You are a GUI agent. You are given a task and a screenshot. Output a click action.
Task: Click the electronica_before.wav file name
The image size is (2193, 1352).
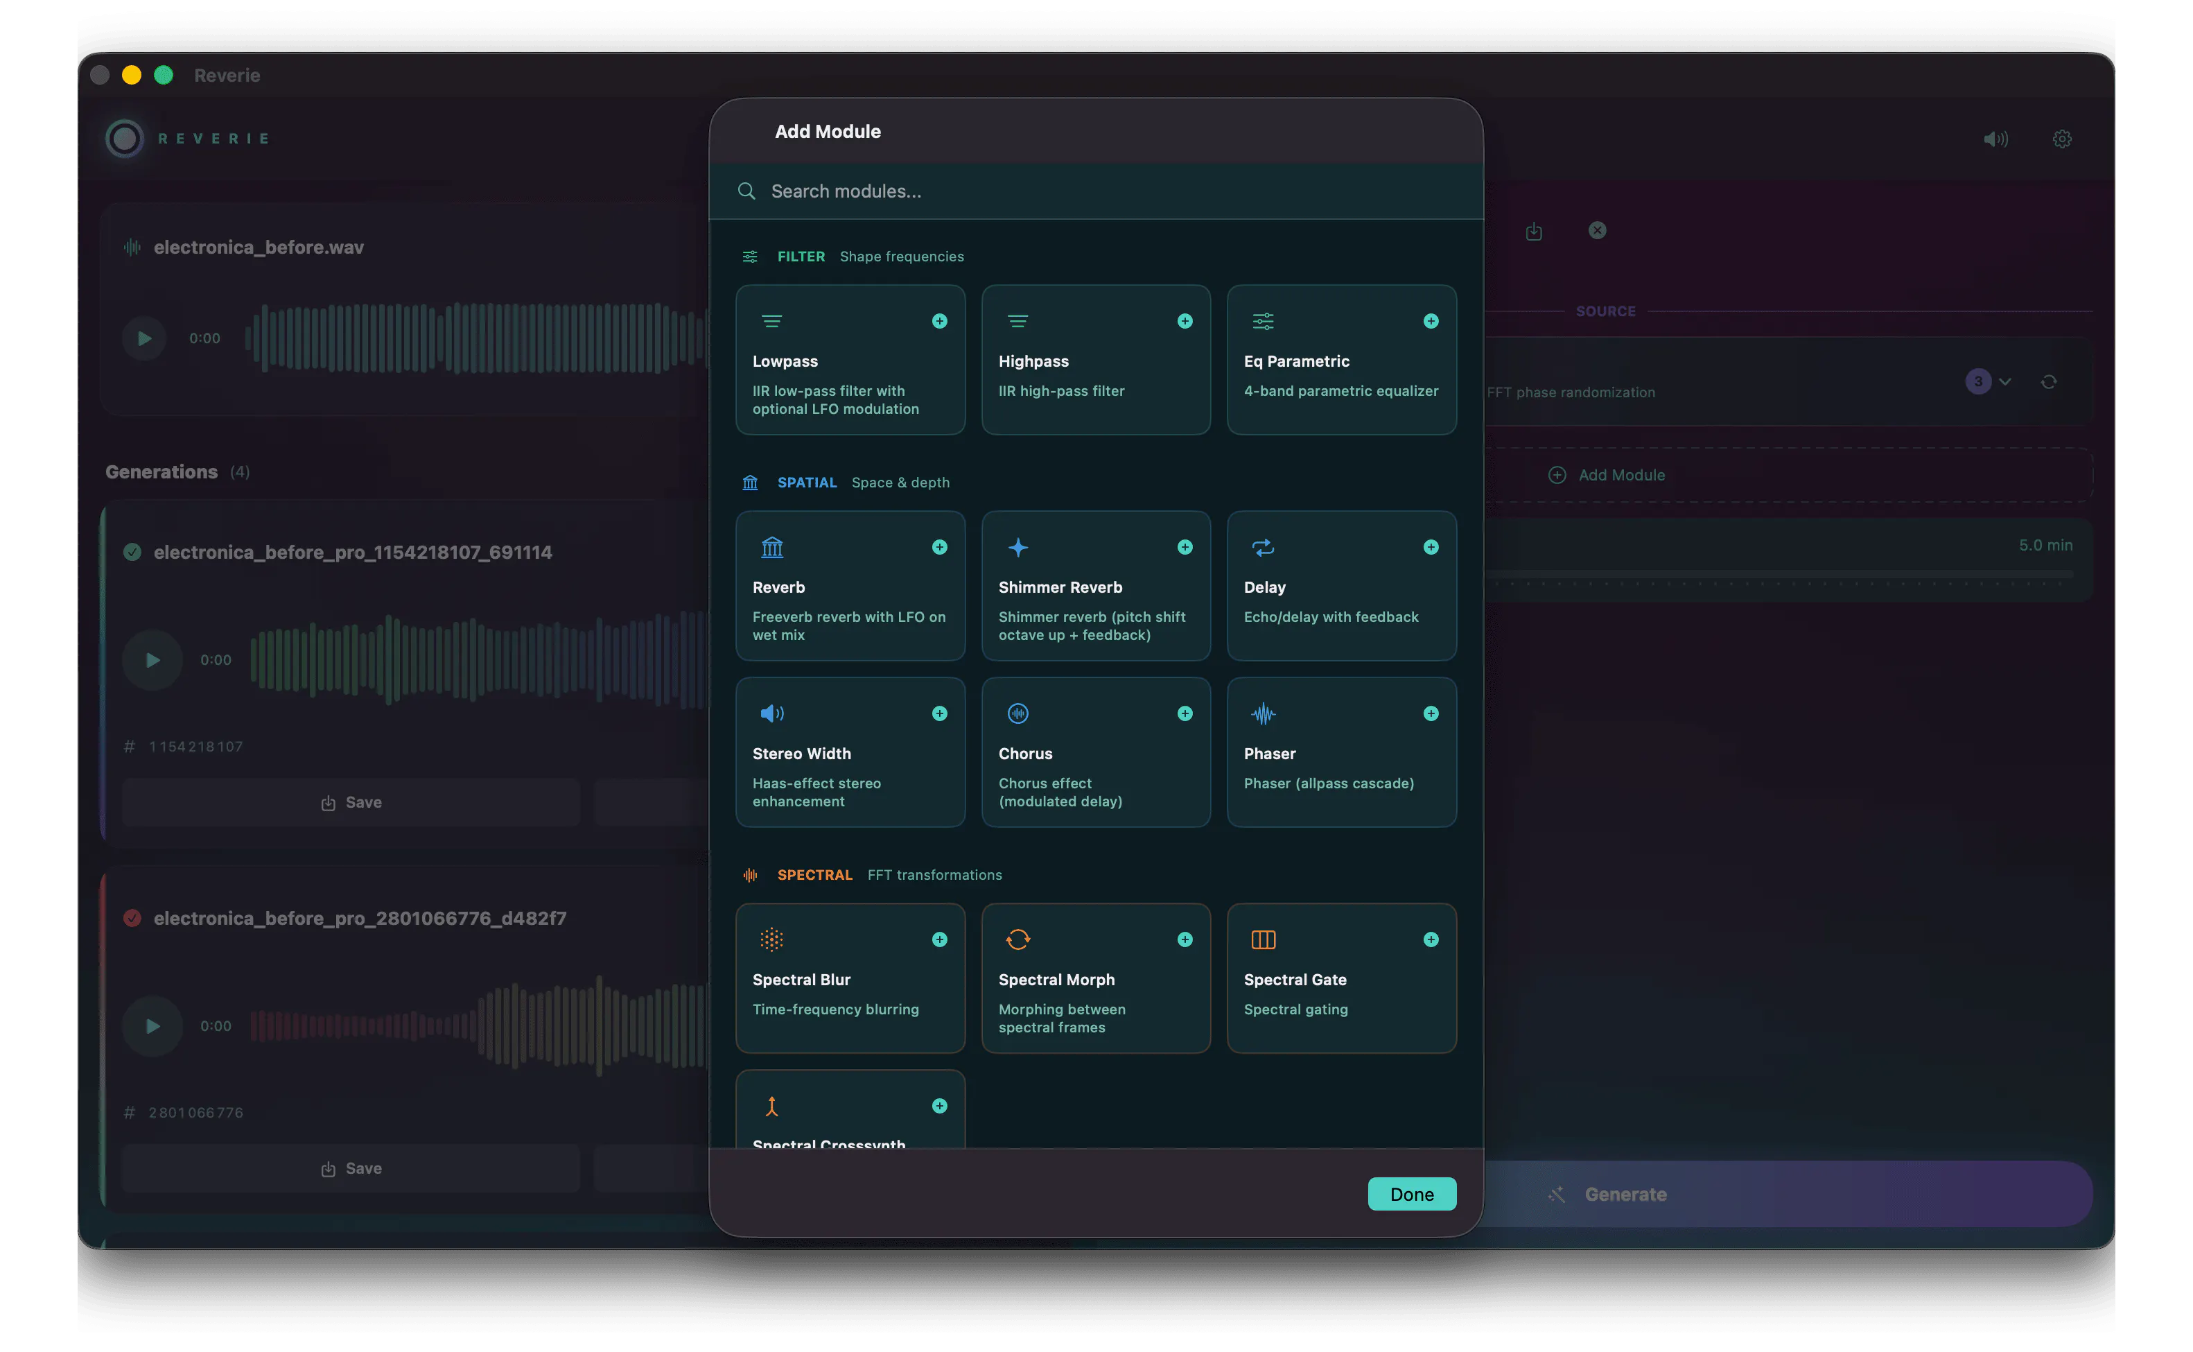[259, 247]
